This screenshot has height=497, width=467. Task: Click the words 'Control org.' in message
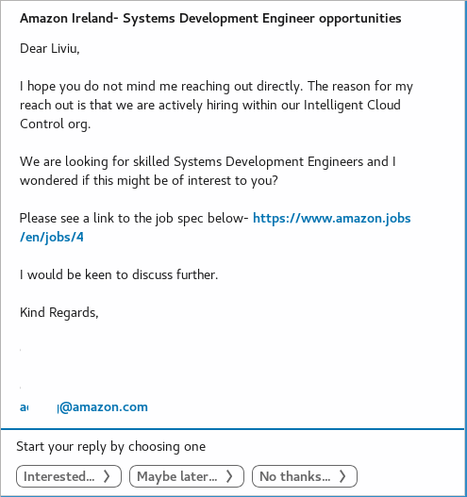(x=55, y=124)
